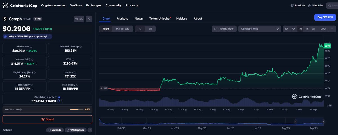This screenshot has height=135, width=338.
Task: Open Exchanges menu in top navigation
Action: coord(94,5)
